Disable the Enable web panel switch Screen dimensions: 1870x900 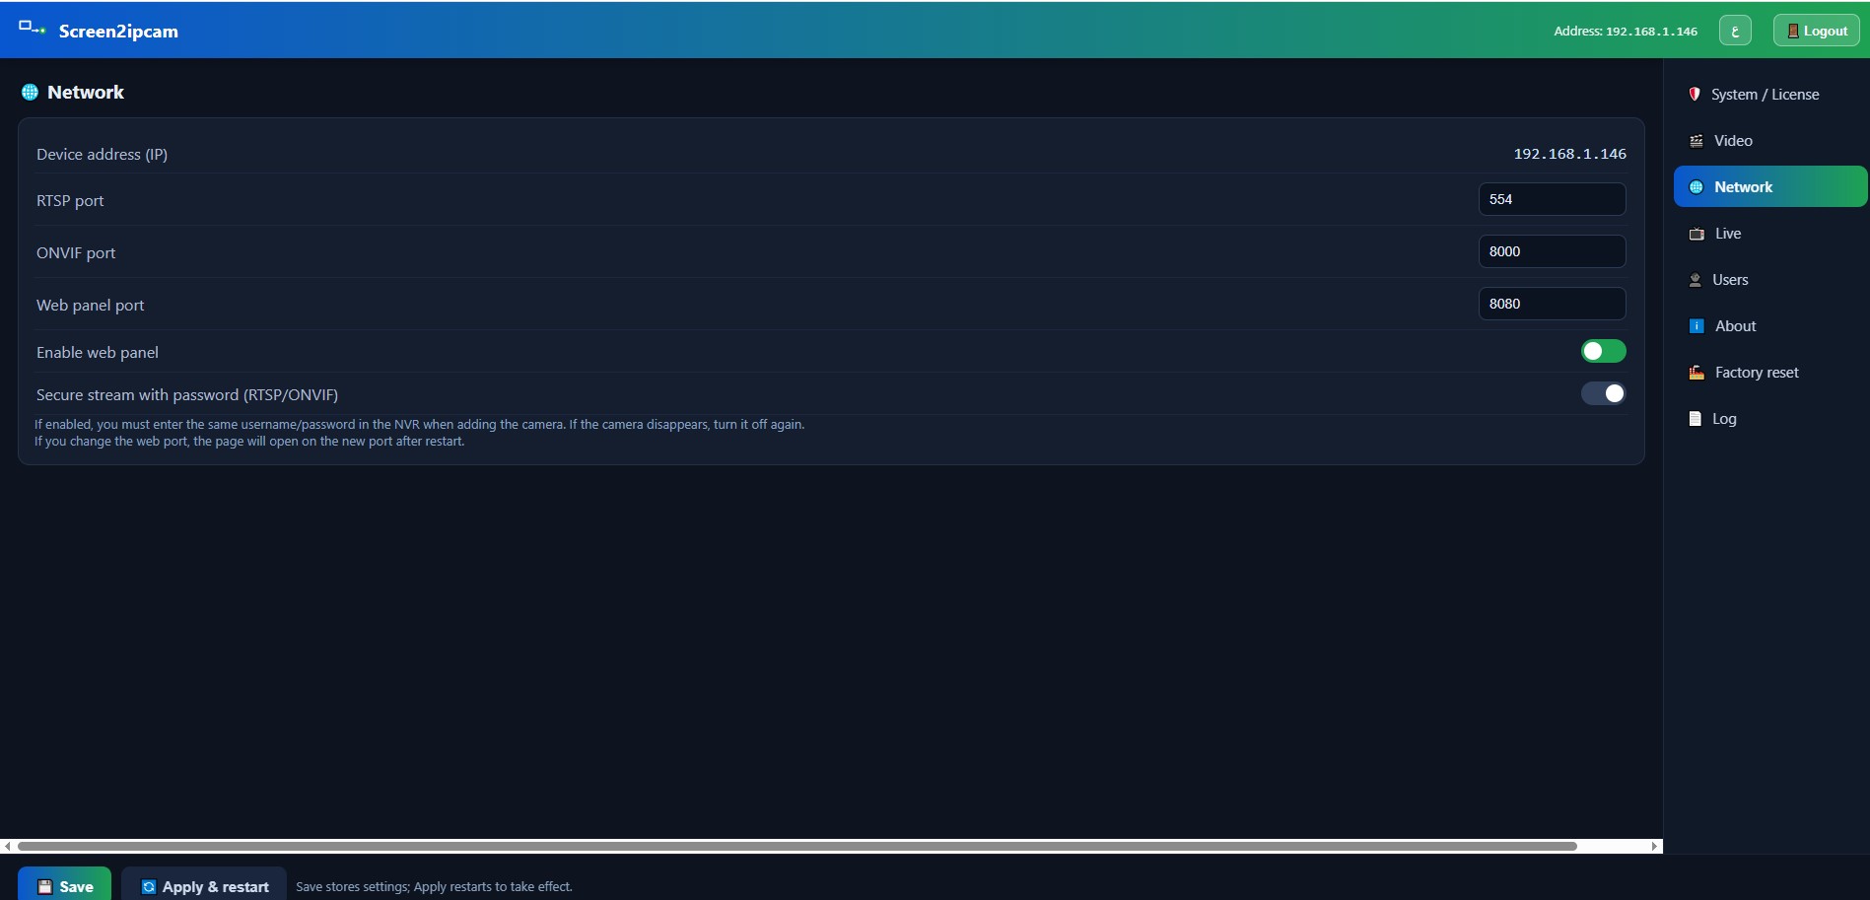pyautogui.click(x=1604, y=351)
